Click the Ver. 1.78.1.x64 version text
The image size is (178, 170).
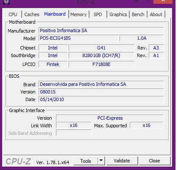[53, 162]
